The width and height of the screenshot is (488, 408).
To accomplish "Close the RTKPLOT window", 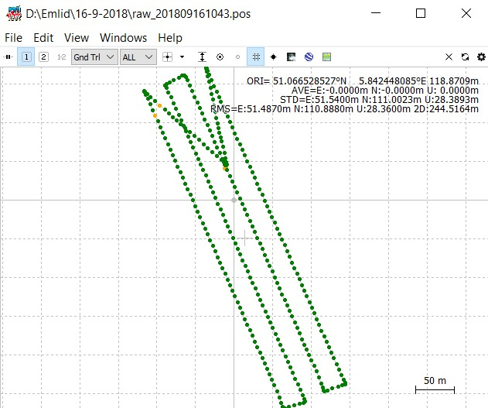I will click(466, 13).
